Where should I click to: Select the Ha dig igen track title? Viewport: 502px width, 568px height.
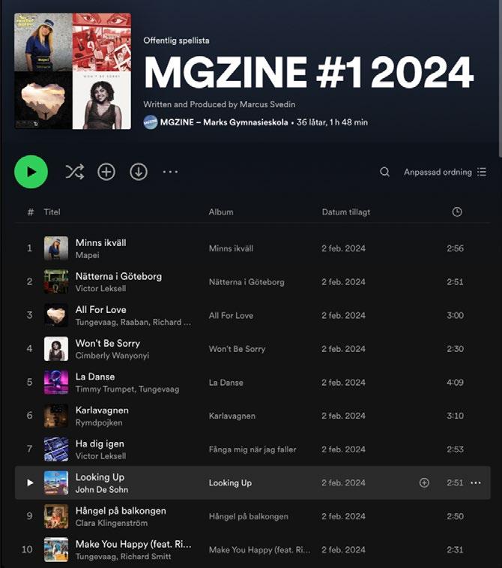coord(100,444)
